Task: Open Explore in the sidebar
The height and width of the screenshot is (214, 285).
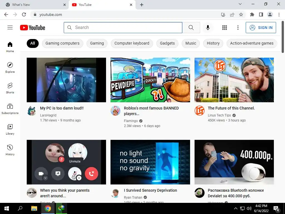Action: click(x=10, y=67)
